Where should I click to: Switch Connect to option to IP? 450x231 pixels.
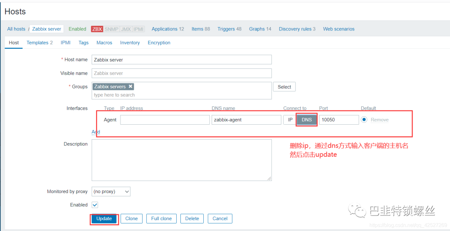[x=290, y=120]
